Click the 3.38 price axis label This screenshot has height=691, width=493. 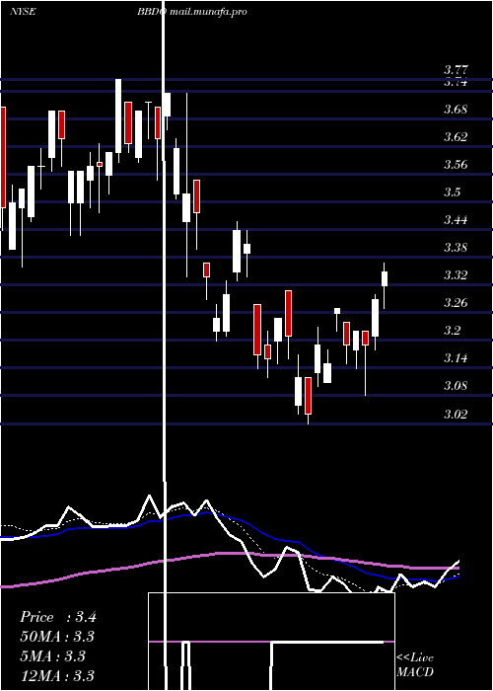(x=456, y=248)
